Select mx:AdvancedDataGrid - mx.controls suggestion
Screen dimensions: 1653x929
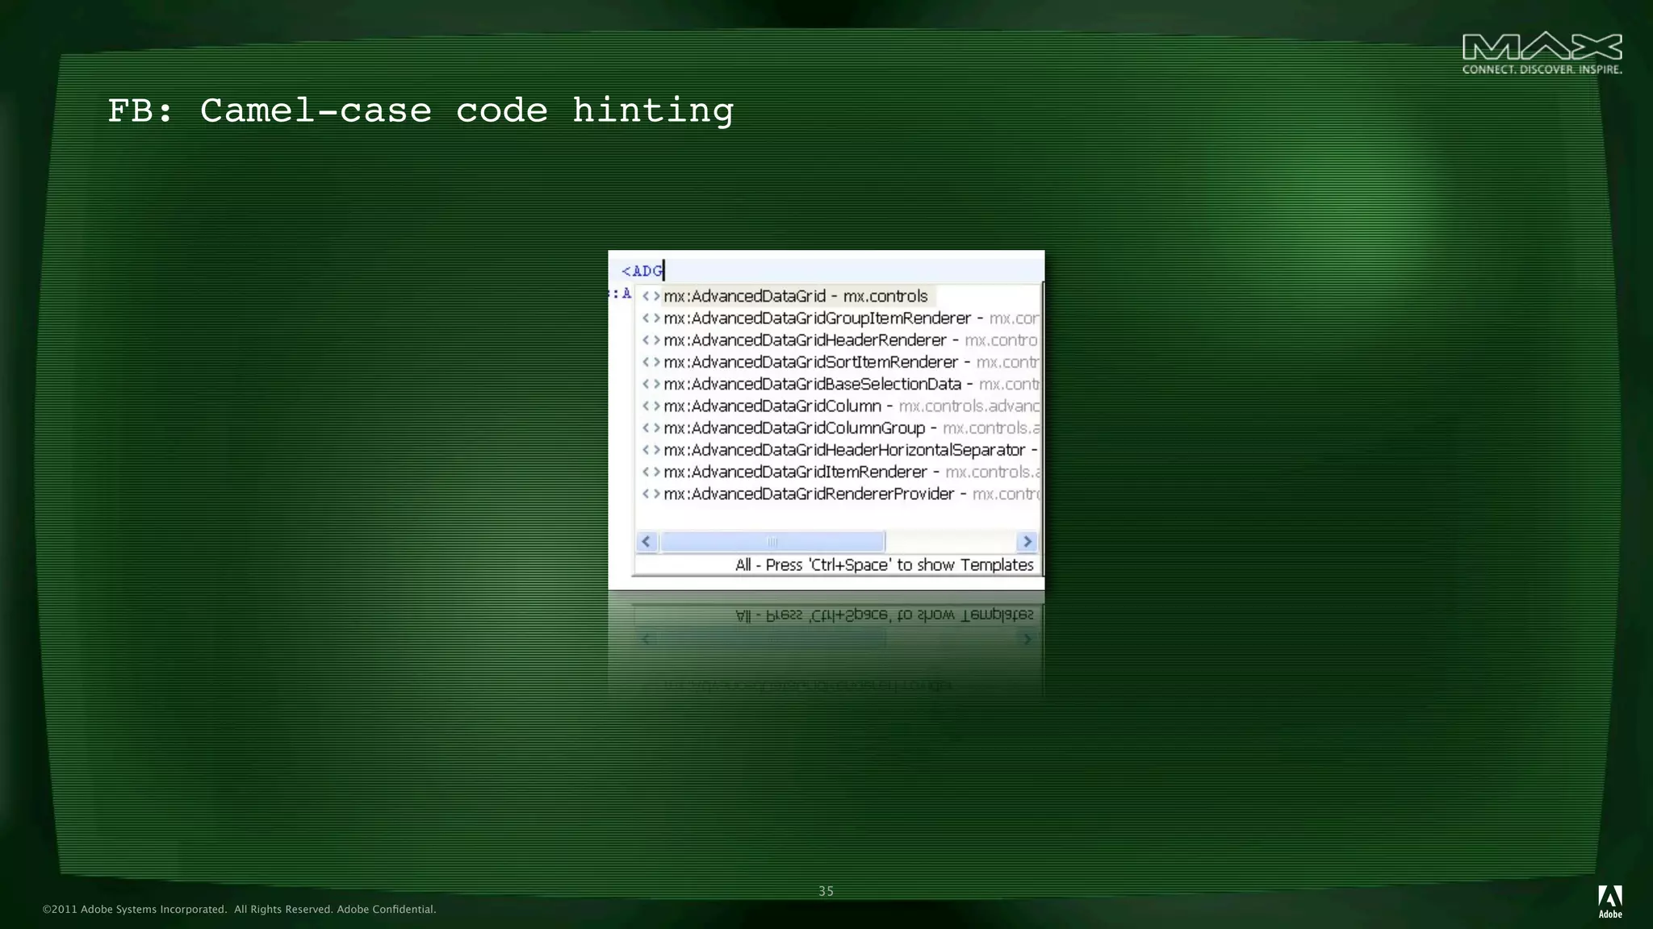pos(838,296)
